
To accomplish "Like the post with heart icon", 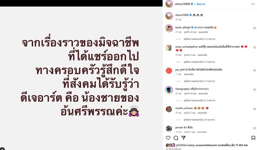I will (168, 138).
